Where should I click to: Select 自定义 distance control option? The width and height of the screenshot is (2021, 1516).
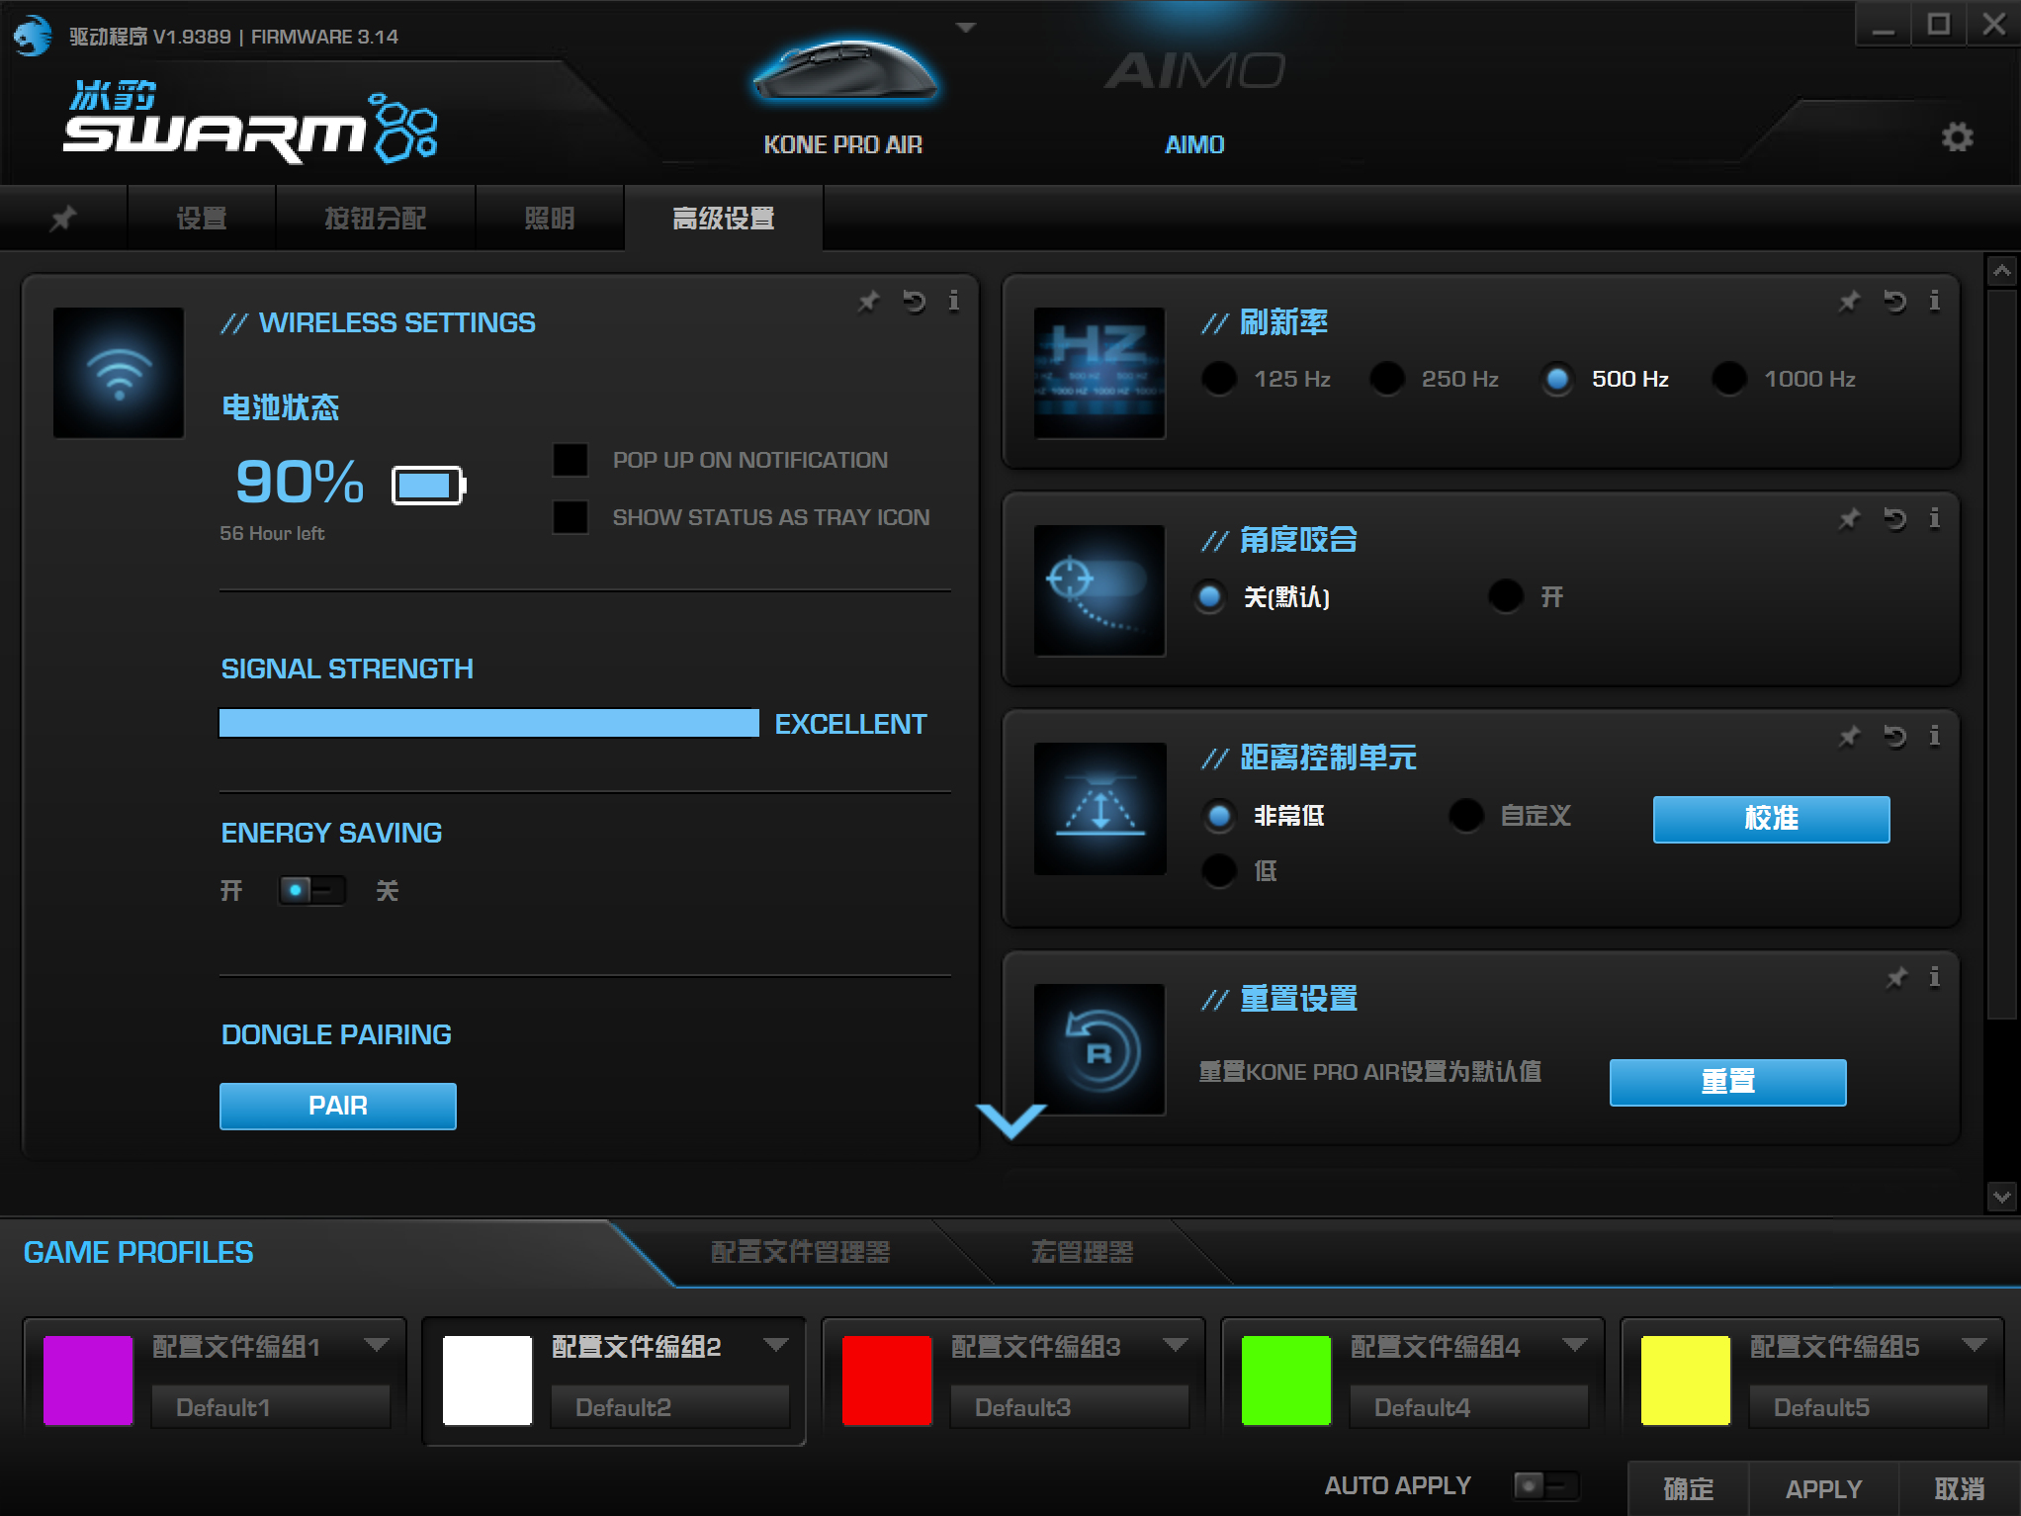(1465, 816)
